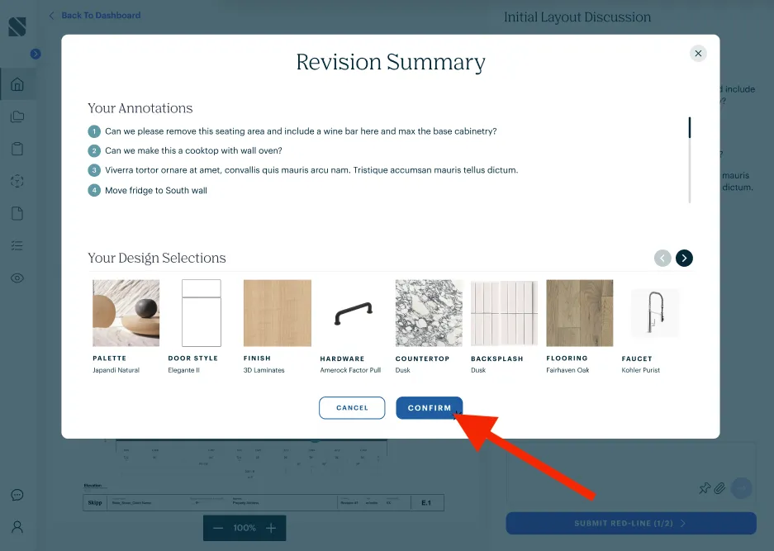The width and height of the screenshot is (774, 551).
Task: Click the pin icon in the message box
Action: coord(705,488)
